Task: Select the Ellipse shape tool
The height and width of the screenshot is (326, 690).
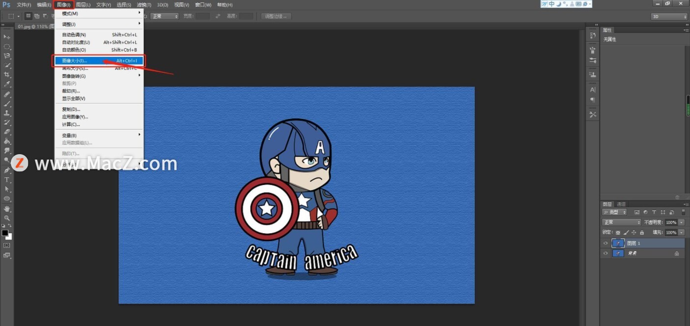Action: pyautogui.click(x=7, y=199)
